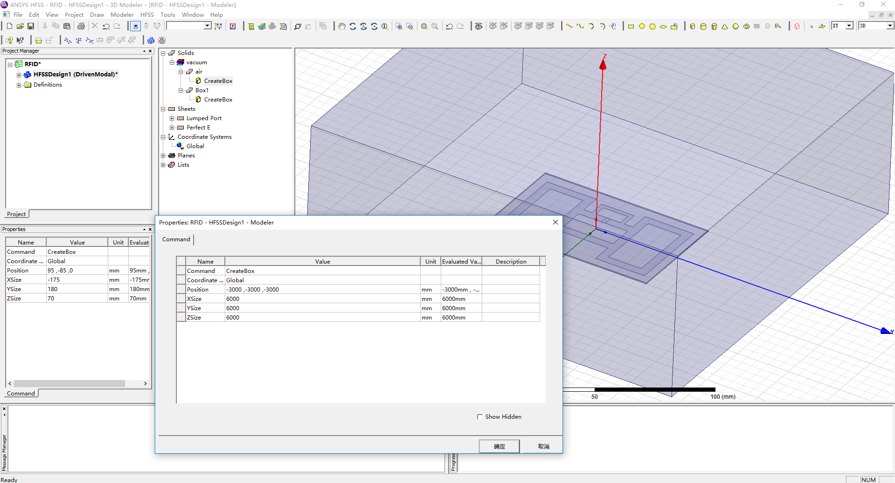Click the 确定 confirm button

(x=499, y=446)
